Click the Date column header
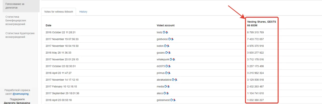322x104 pixels. coord(48,25)
